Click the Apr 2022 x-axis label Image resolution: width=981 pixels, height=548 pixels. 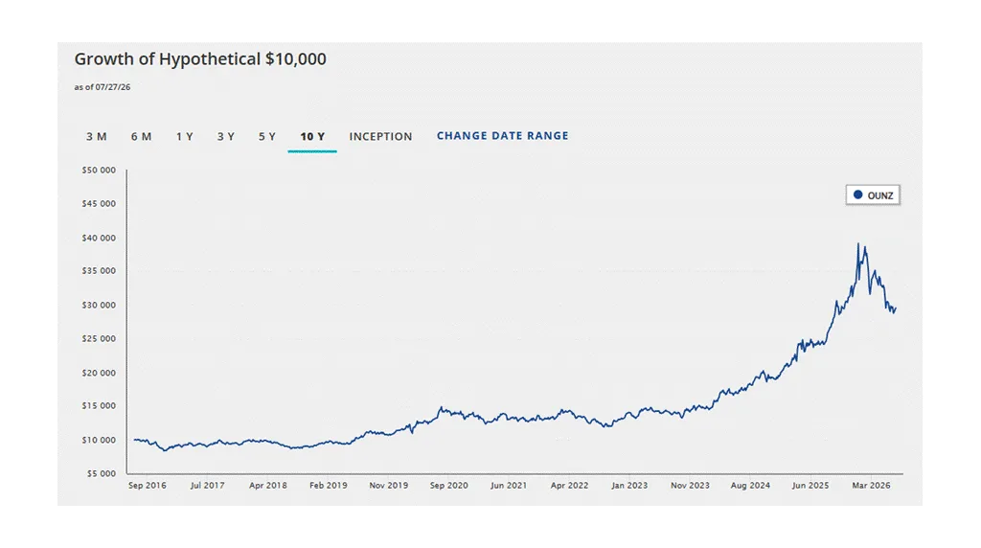[569, 486]
